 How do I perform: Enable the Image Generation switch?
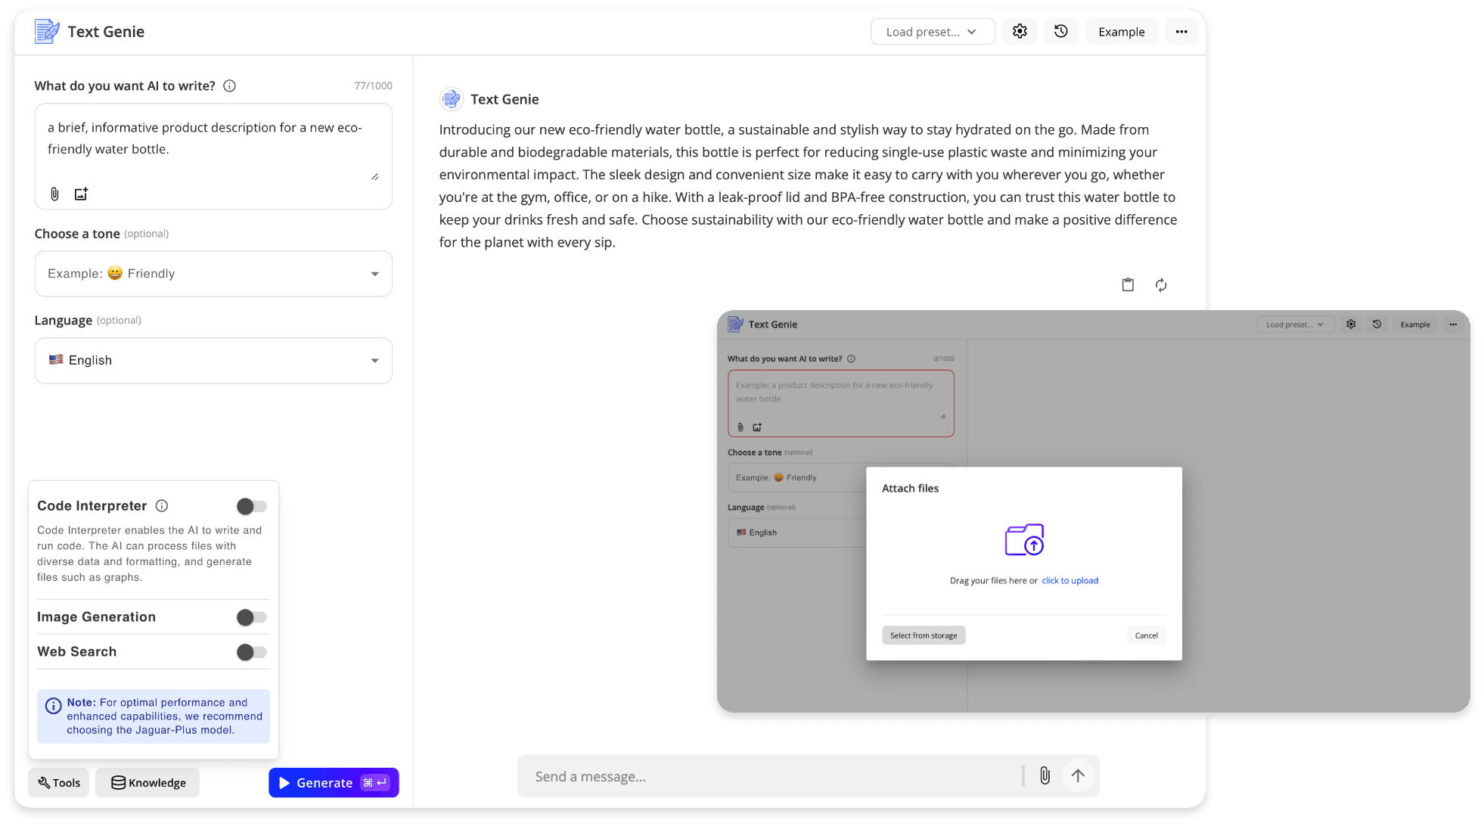coord(252,617)
